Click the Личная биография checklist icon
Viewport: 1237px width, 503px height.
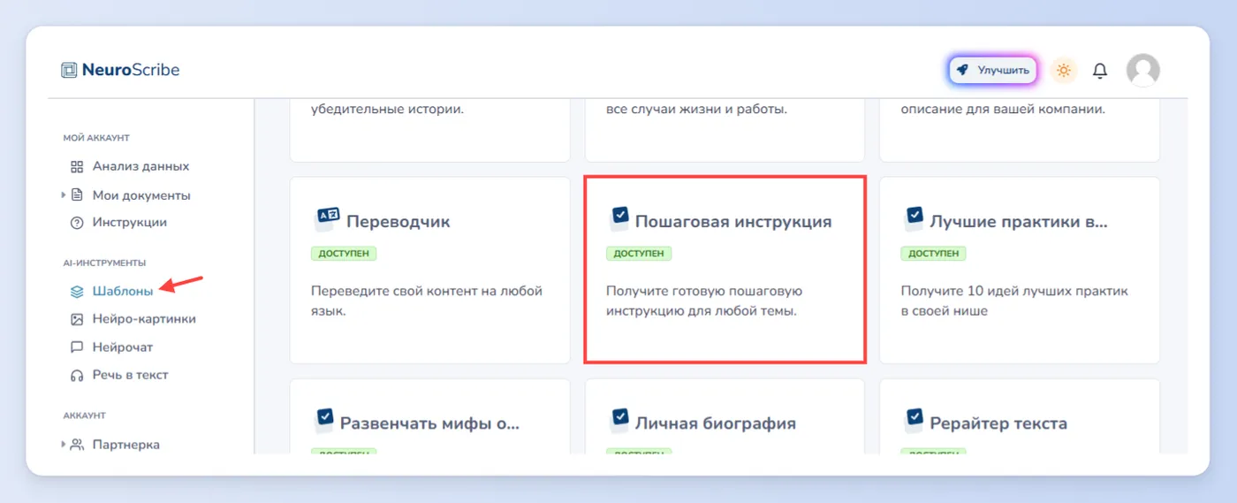620,419
